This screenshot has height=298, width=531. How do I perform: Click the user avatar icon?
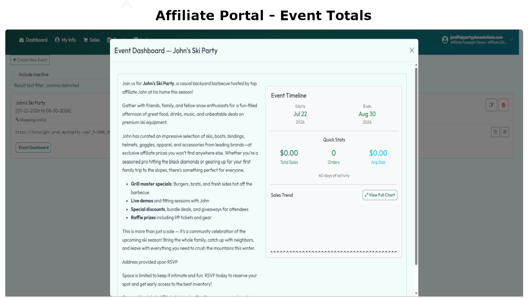(445, 40)
